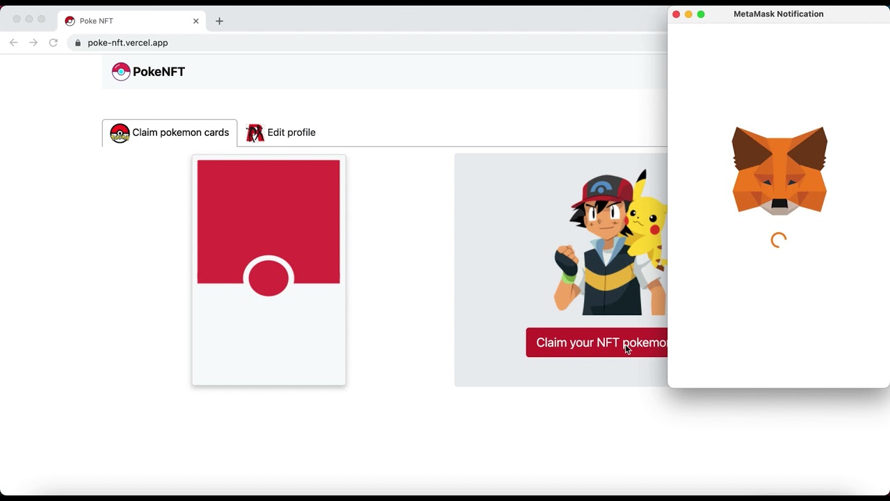Click the Claim your NFT pokemon button

pyautogui.click(x=597, y=342)
